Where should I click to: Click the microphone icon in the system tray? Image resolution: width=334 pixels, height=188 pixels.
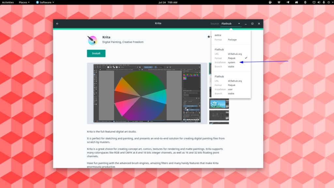(x=324, y=2)
